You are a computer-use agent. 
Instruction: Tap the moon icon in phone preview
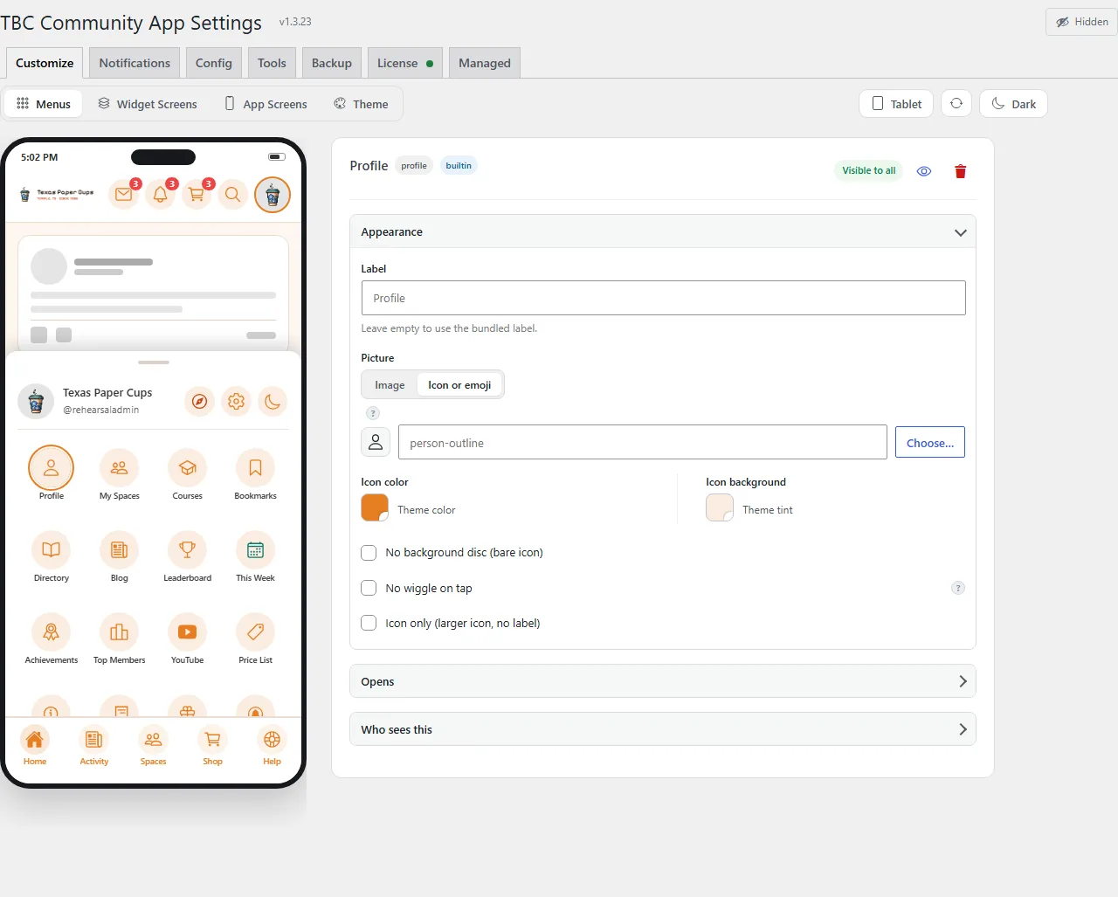pos(273,402)
